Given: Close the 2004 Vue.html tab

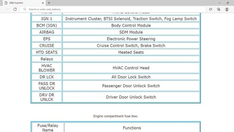Looking at the screenshot, I should 43,3.
